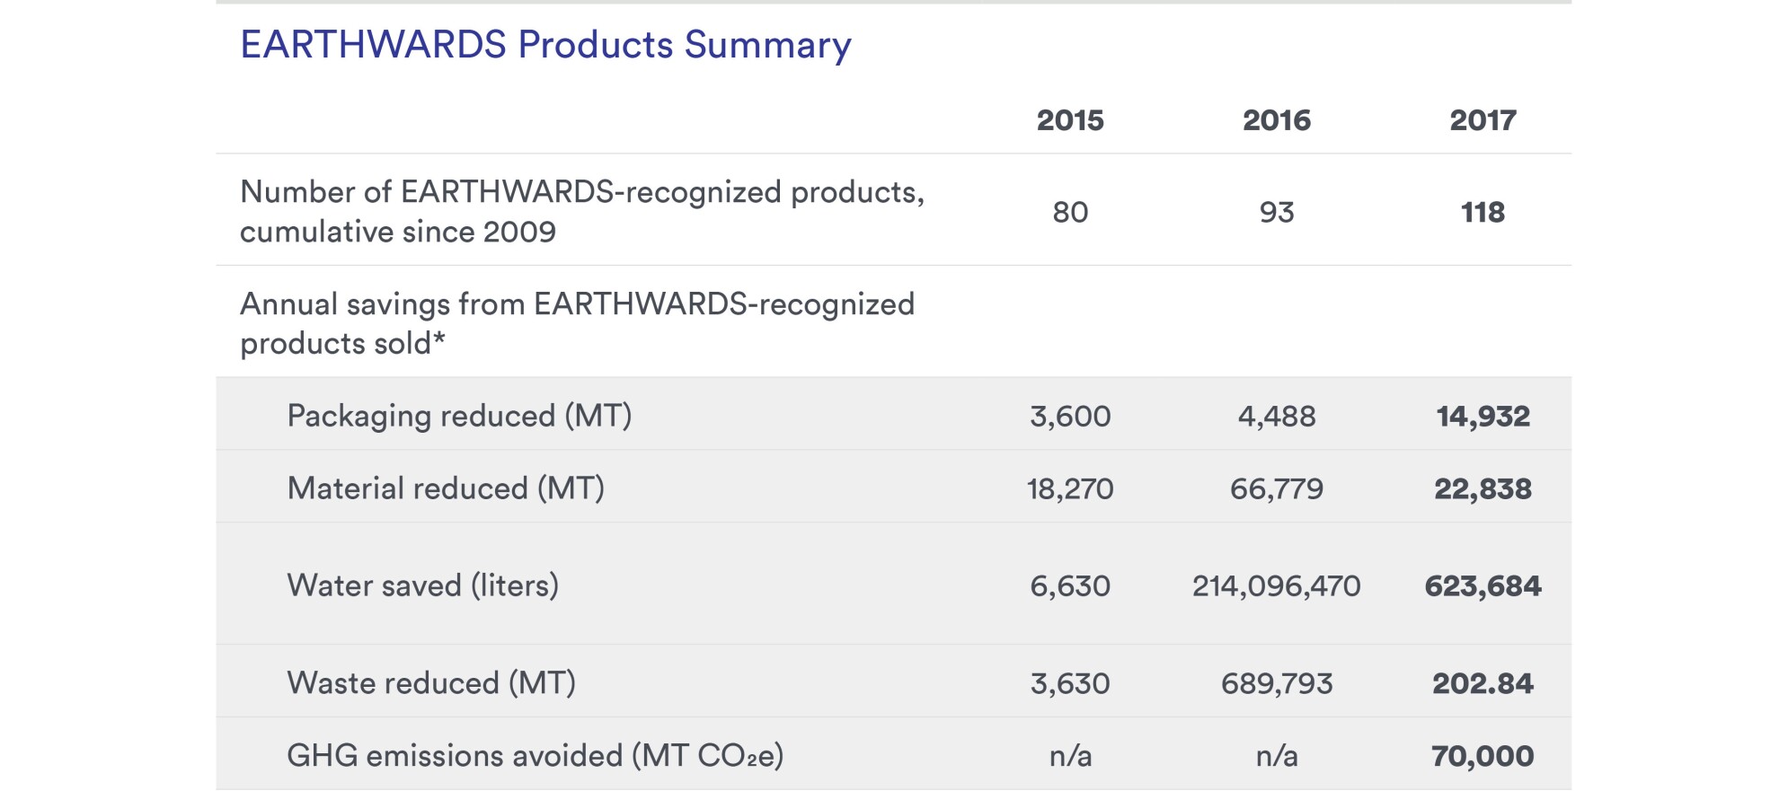The image size is (1788, 791).
Task: Select the 2015 GHG emissions n/a cell
Action: 1070,756
